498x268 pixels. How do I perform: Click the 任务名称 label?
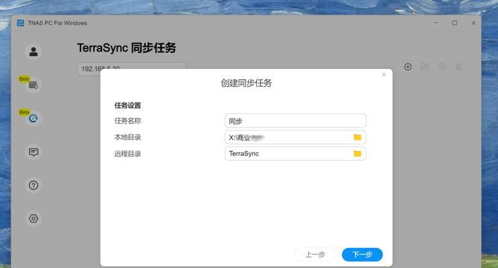[128, 121]
